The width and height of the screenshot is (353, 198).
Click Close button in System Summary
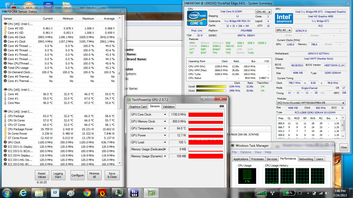(x=344, y=147)
